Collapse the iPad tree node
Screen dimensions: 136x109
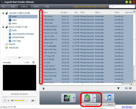tap(3, 13)
